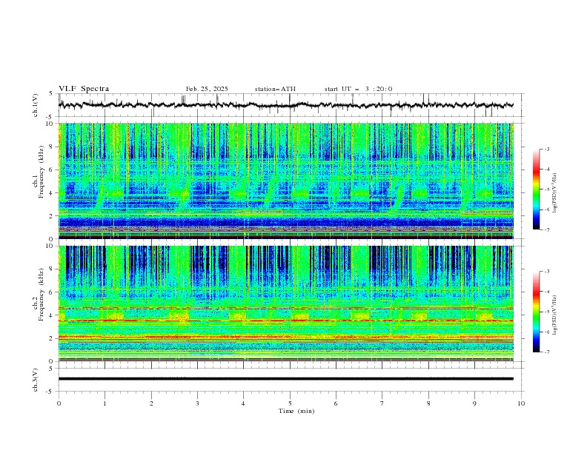
Task: Click the time-axis tick label "8"
Action: (428, 403)
